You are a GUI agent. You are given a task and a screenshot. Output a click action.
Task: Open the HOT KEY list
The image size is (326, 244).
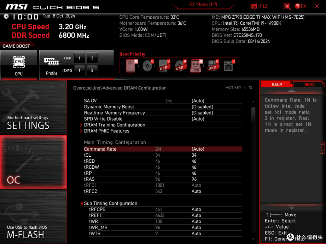(233, 88)
